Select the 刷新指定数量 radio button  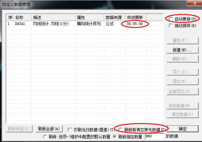[x=115, y=137]
